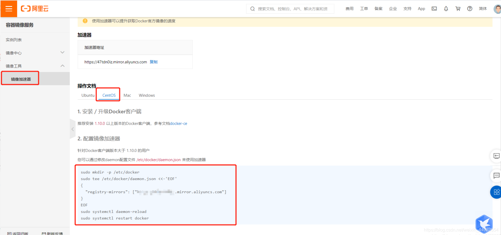Screen dimensions: 501x235
Task: Open the 费用 menu
Action: pyautogui.click(x=349, y=9)
